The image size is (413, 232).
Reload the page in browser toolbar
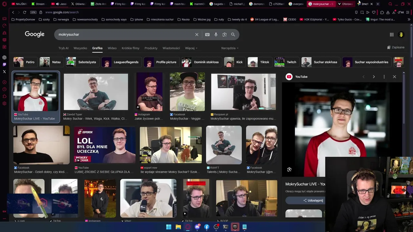25,12
